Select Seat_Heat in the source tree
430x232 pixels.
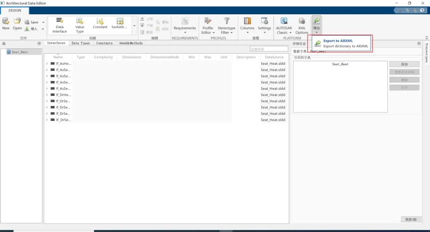(20, 52)
